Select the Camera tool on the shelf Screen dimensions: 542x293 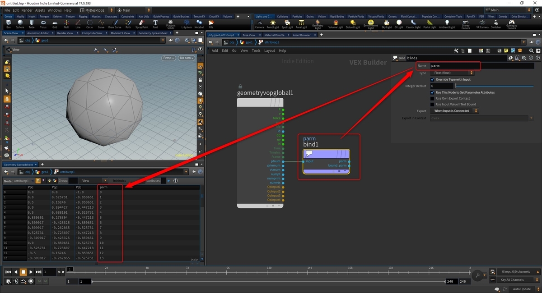[x=260, y=23]
